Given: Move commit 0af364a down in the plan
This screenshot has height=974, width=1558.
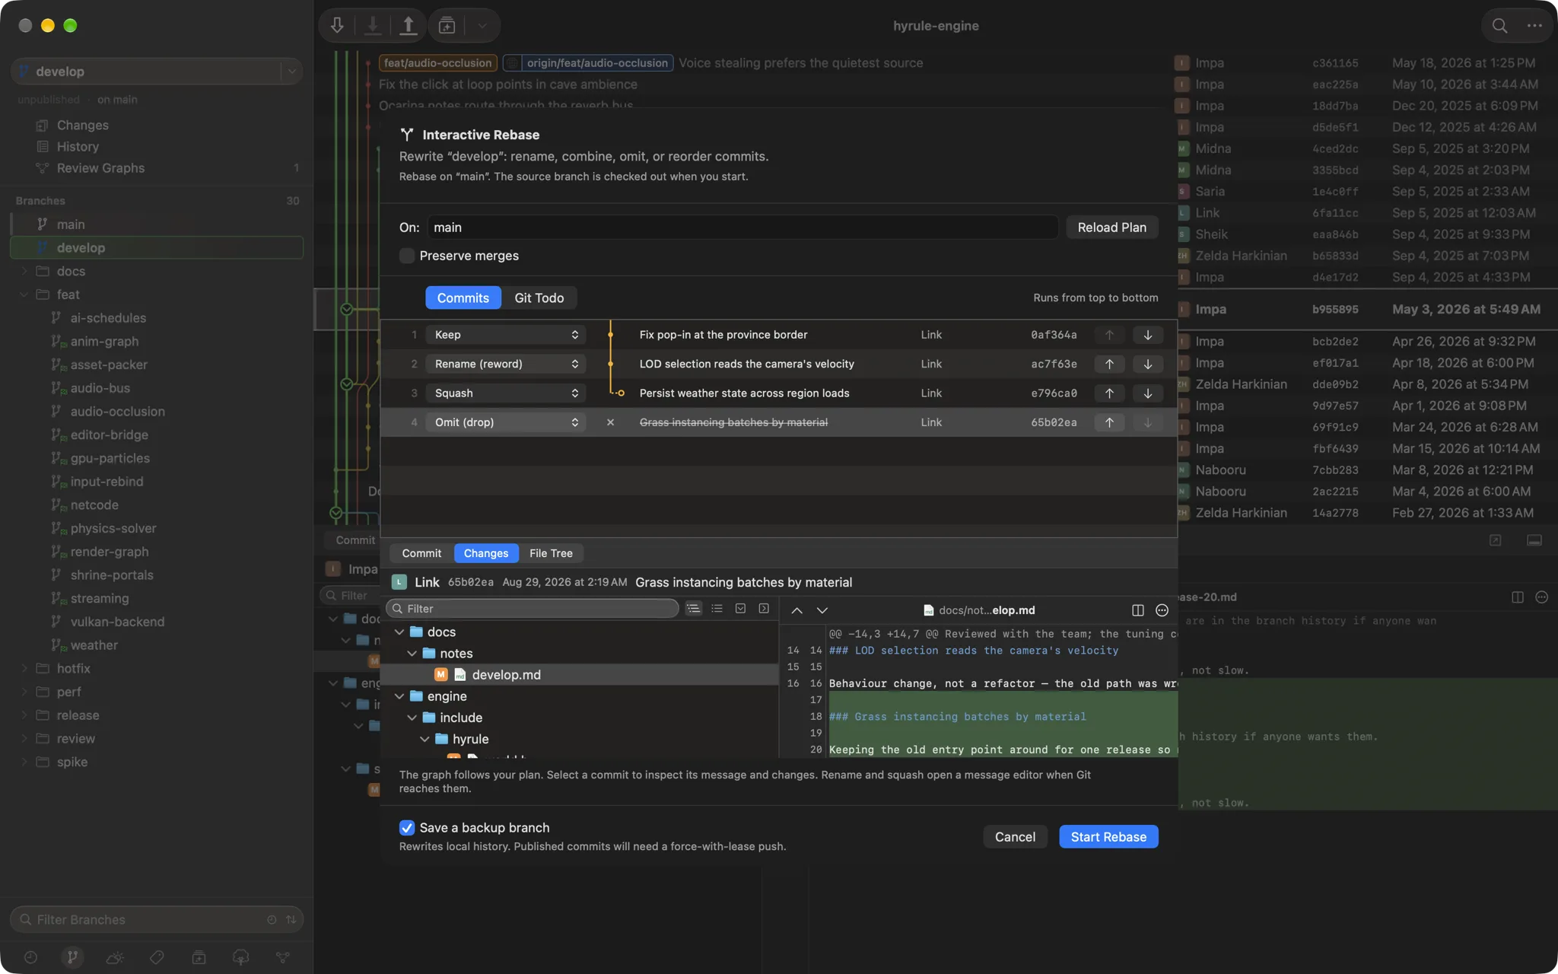Looking at the screenshot, I should tap(1147, 335).
